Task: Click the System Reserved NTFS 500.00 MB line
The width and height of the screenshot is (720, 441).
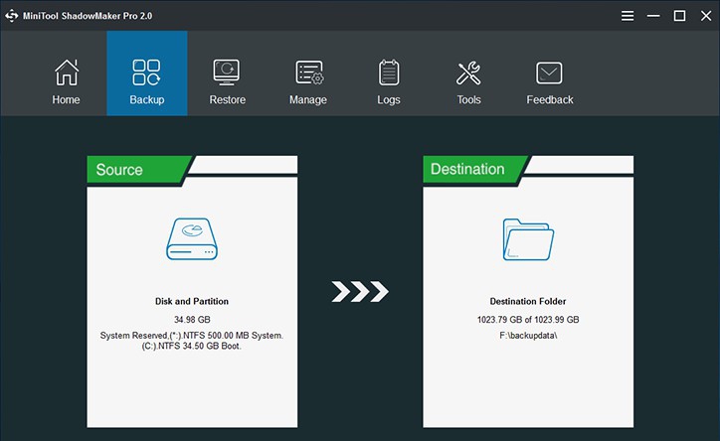Action: point(192,336)
